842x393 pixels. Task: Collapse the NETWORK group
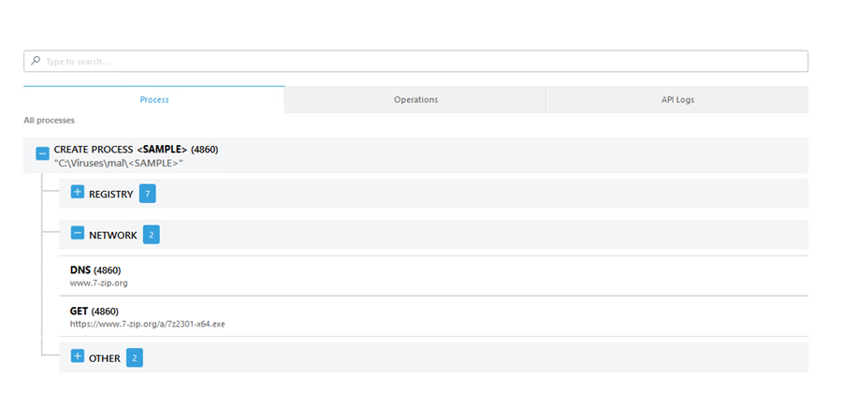[x=78, y=232]
